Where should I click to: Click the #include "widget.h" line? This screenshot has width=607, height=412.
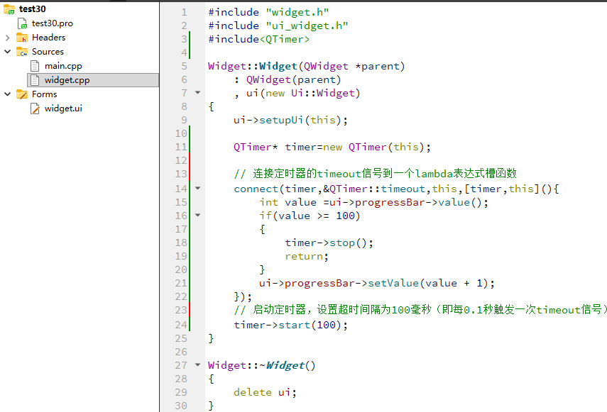268,12
